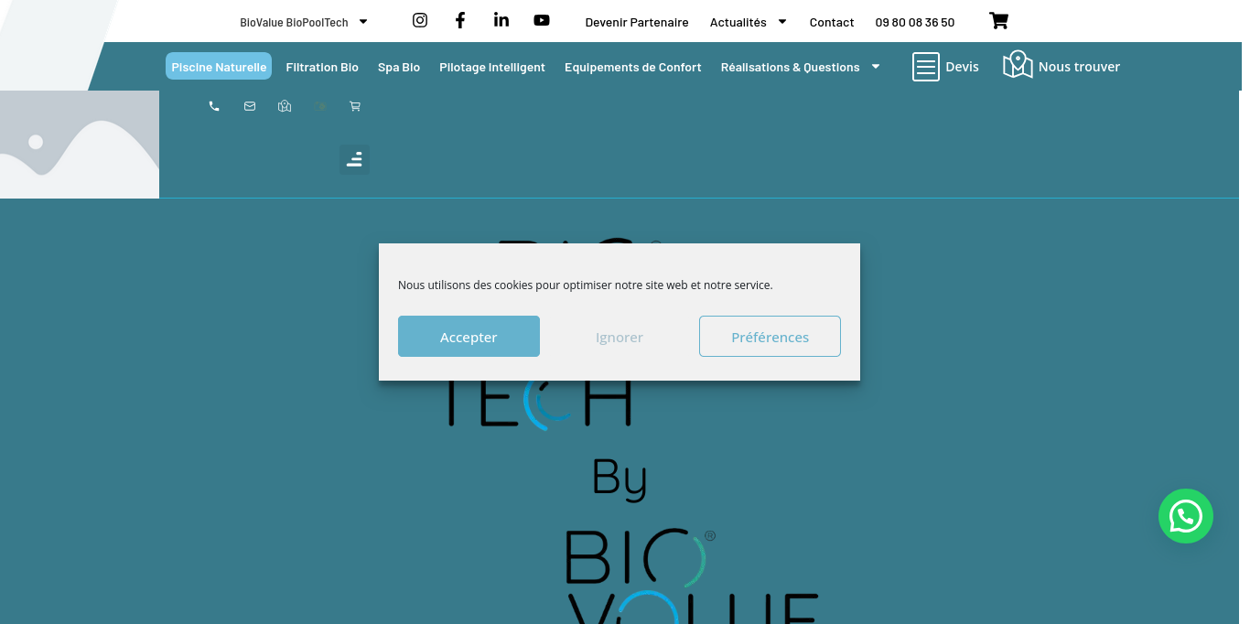Open Pilotage Intelligent menu item
The image size is (1250, 624).
(x=492, y=67)
